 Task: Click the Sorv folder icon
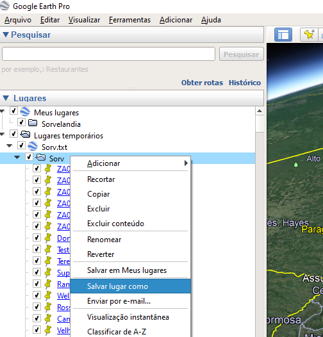(40, 158)
